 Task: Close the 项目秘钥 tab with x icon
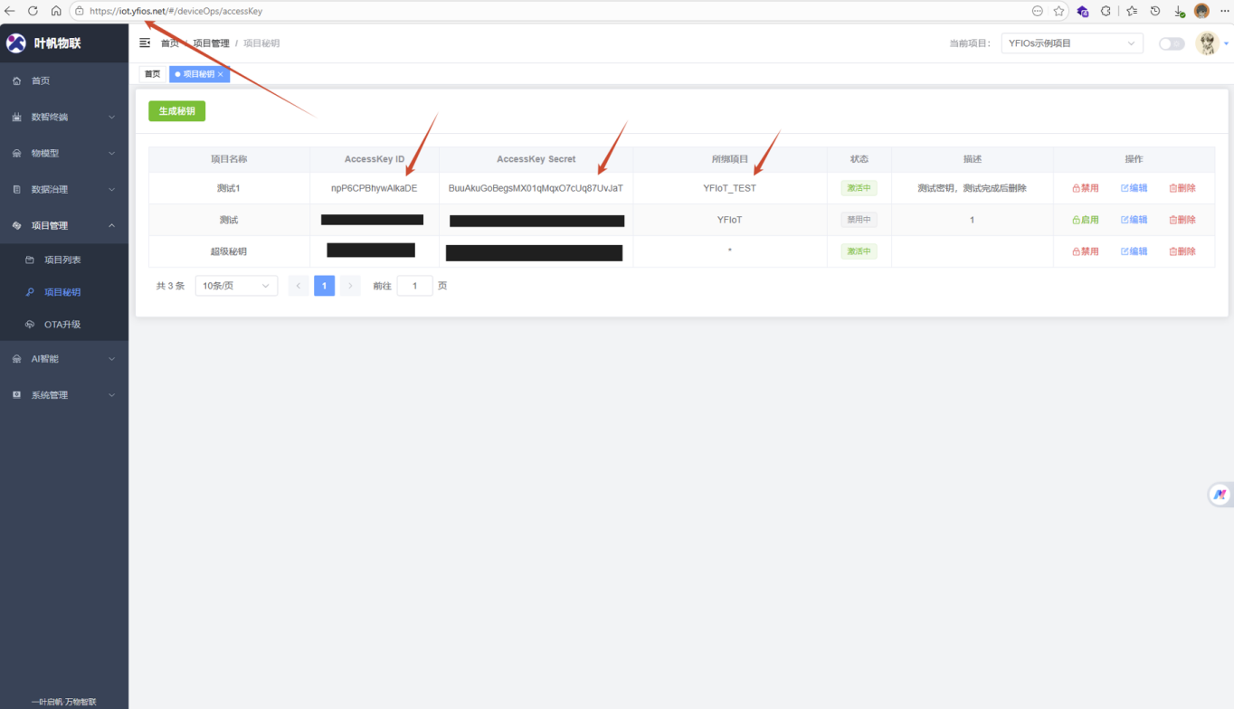coord(221,74)
